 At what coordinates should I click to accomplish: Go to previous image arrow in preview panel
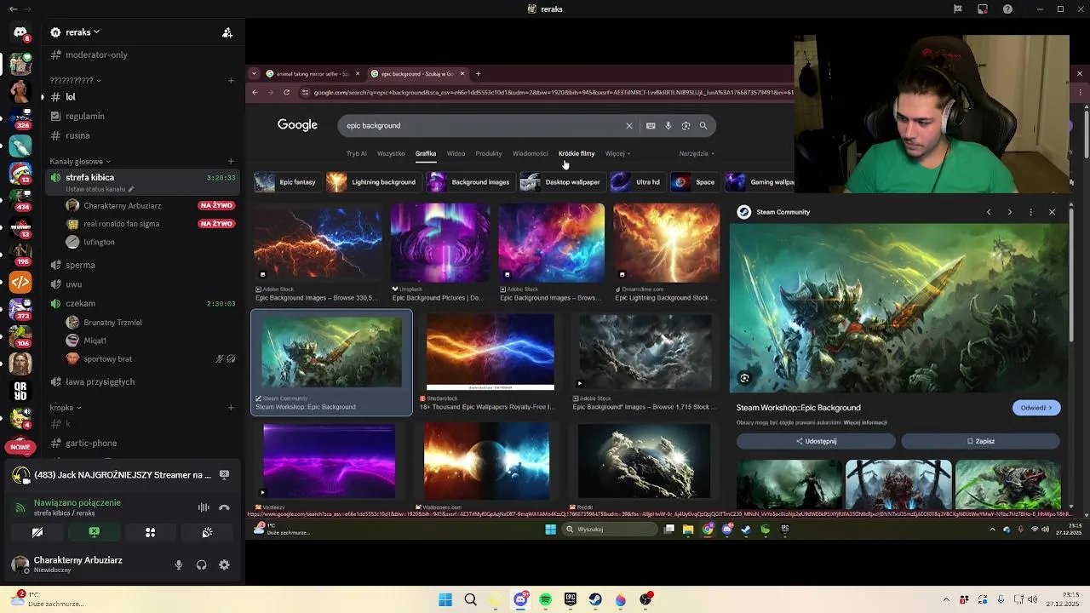click(x=989, y=212)
